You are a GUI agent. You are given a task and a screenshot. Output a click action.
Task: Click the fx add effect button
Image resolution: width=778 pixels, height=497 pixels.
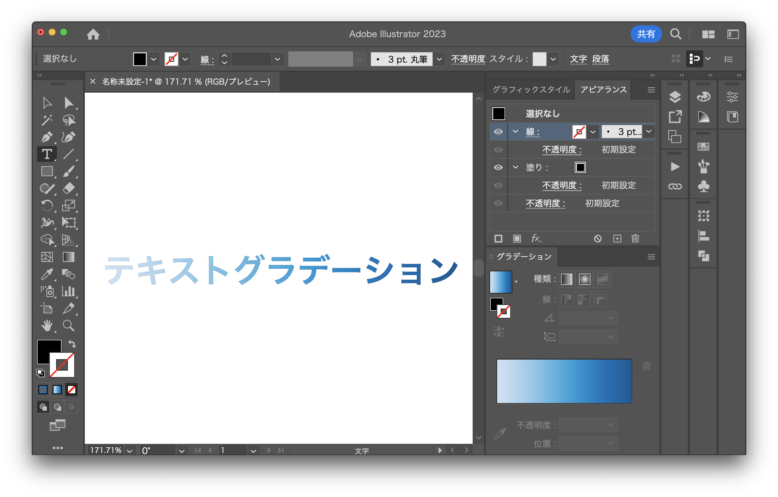tap(536, 238)
